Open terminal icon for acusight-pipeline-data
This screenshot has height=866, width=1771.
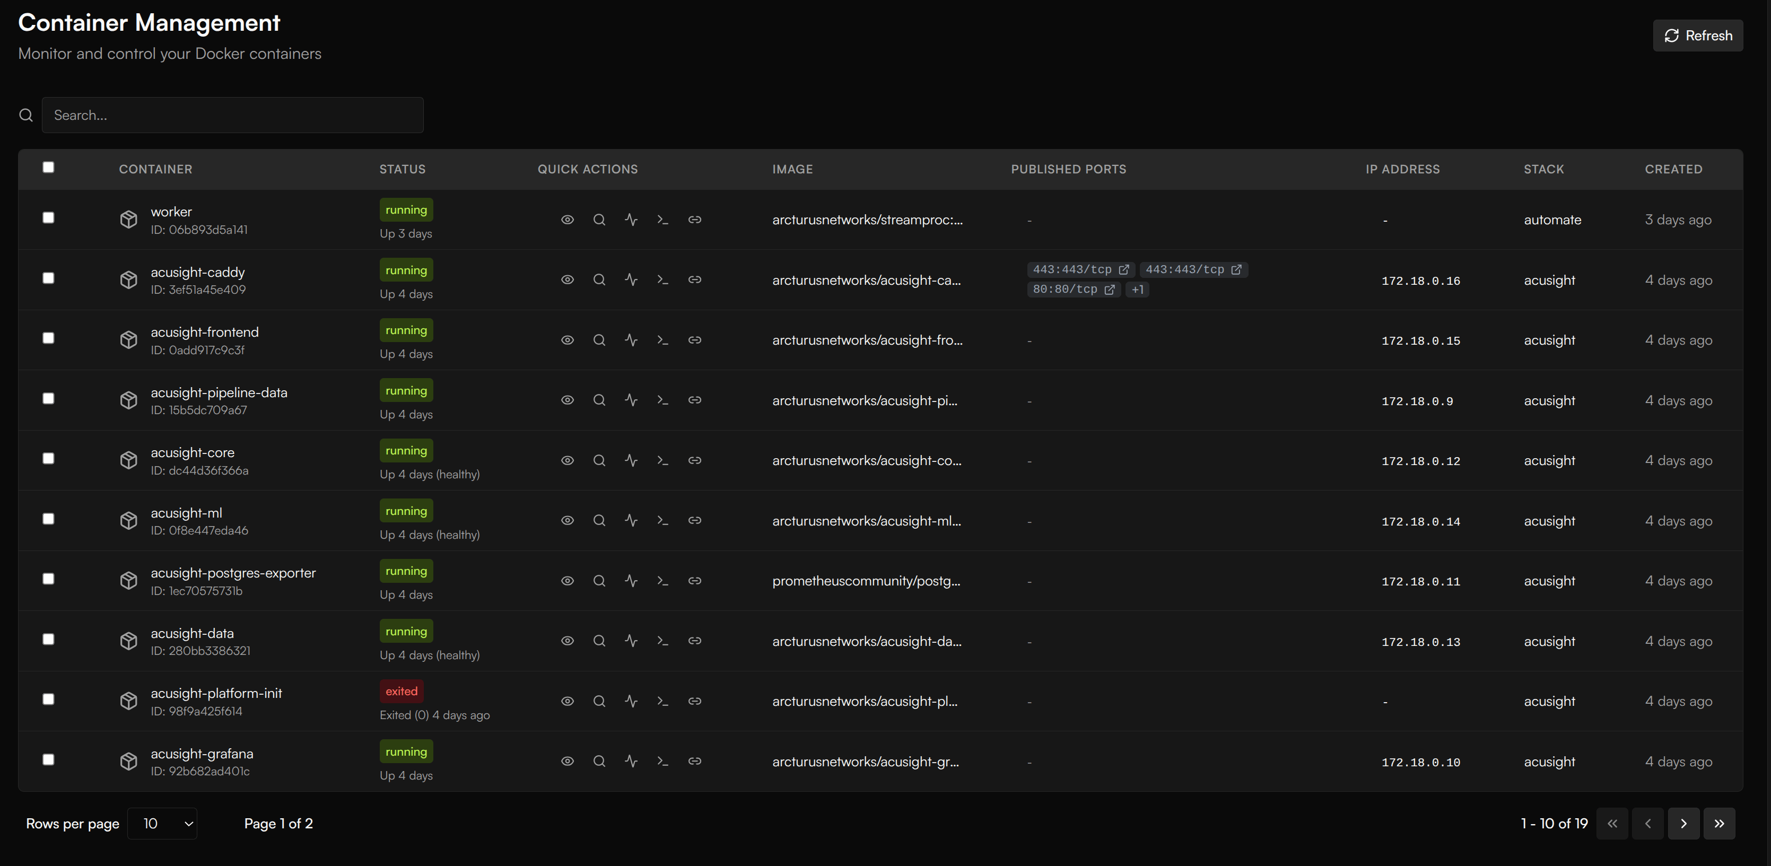663,400
